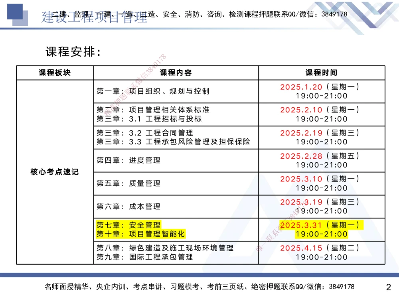This screenshot has width=399, height=299.
Task: Click the page number 2 at bottom-right
Action: click(x=388, y=287)
